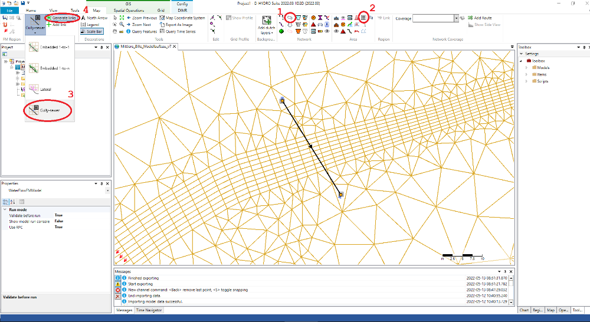Choose Embedded 1-to-n link type

tap(50, 68)
